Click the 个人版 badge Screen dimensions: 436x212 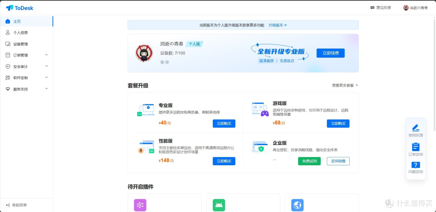pos(194,44)
